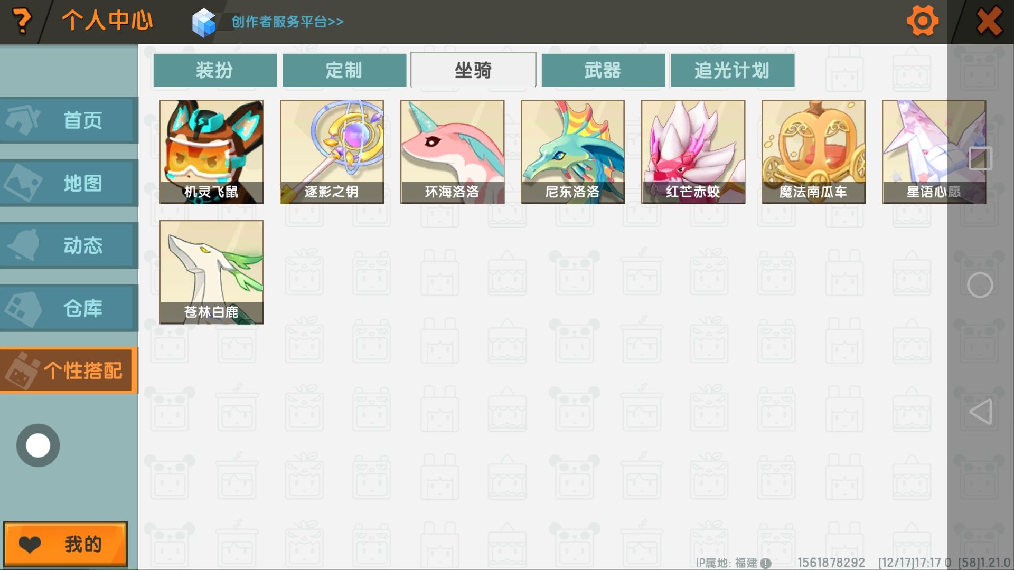Tap the Android home circle icon
Screen dimensions: 1014x570
click(980, 285)
